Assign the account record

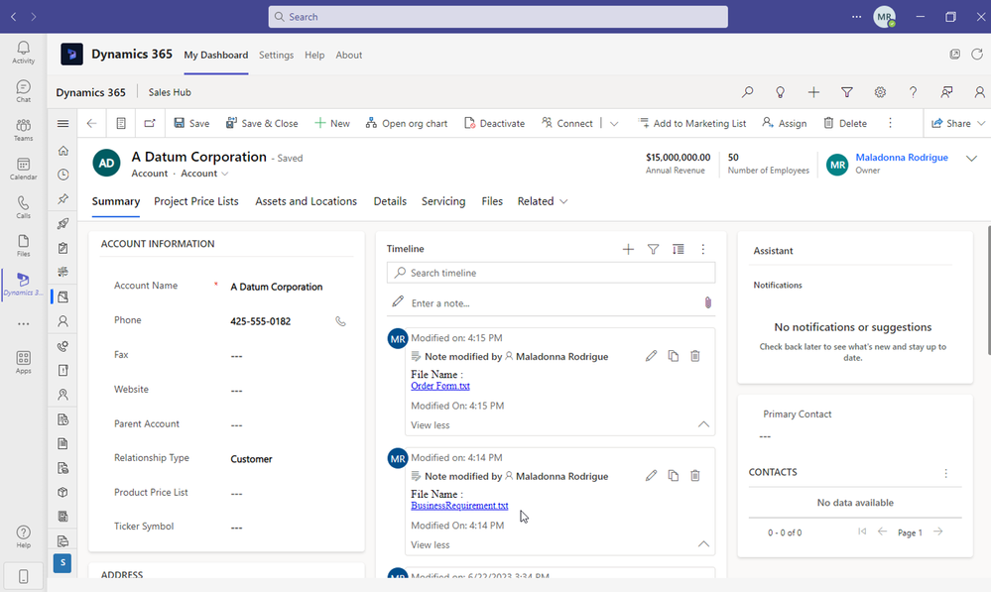785,123
